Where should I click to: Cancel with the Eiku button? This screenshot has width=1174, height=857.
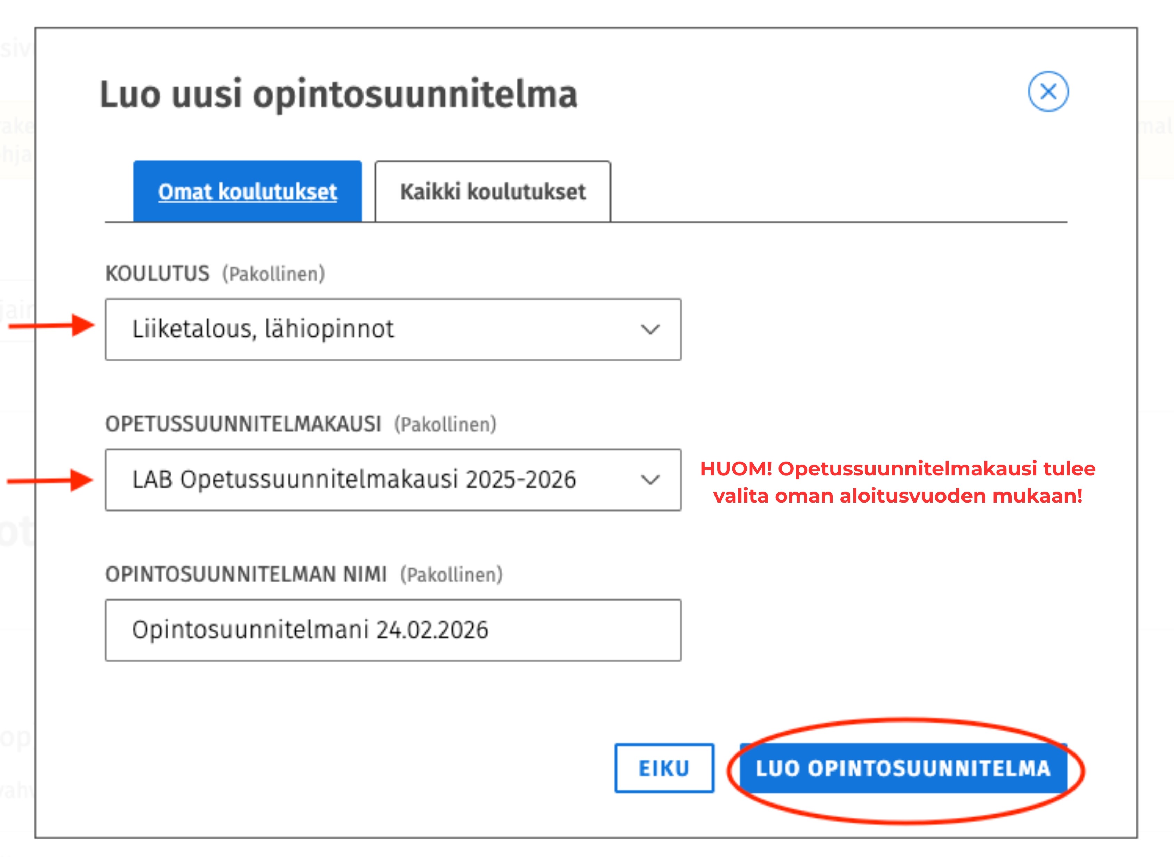click(x=664, y=768)
